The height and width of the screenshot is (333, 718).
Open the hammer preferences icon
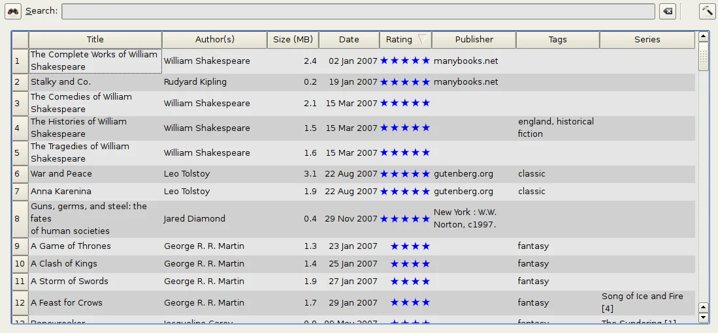tap(708, 12)
